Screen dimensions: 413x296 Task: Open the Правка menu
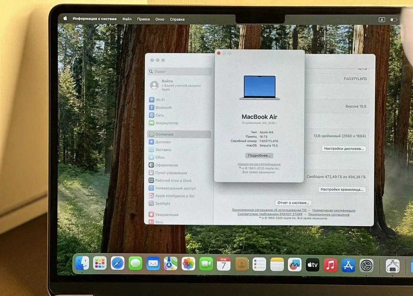[143, 19]
